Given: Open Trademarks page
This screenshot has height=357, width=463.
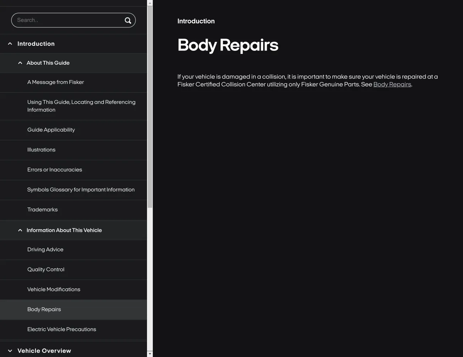Looking at the screenshot, I should (42, 210).
